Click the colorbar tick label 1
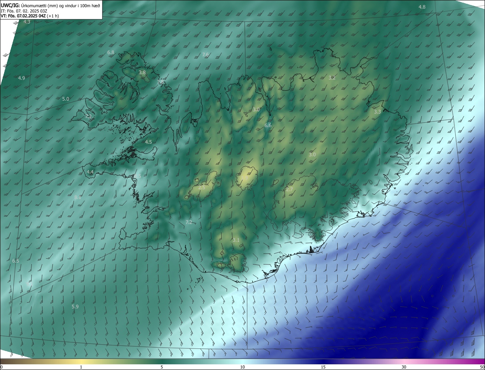The width and height of the screenshot is (485, 370). tap(81, 367)
